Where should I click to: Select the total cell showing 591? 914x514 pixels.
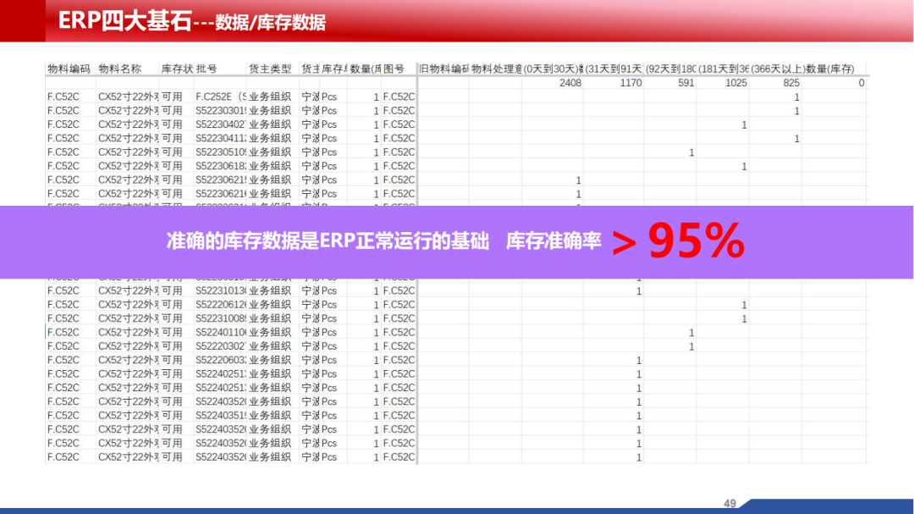coord(685,83)
